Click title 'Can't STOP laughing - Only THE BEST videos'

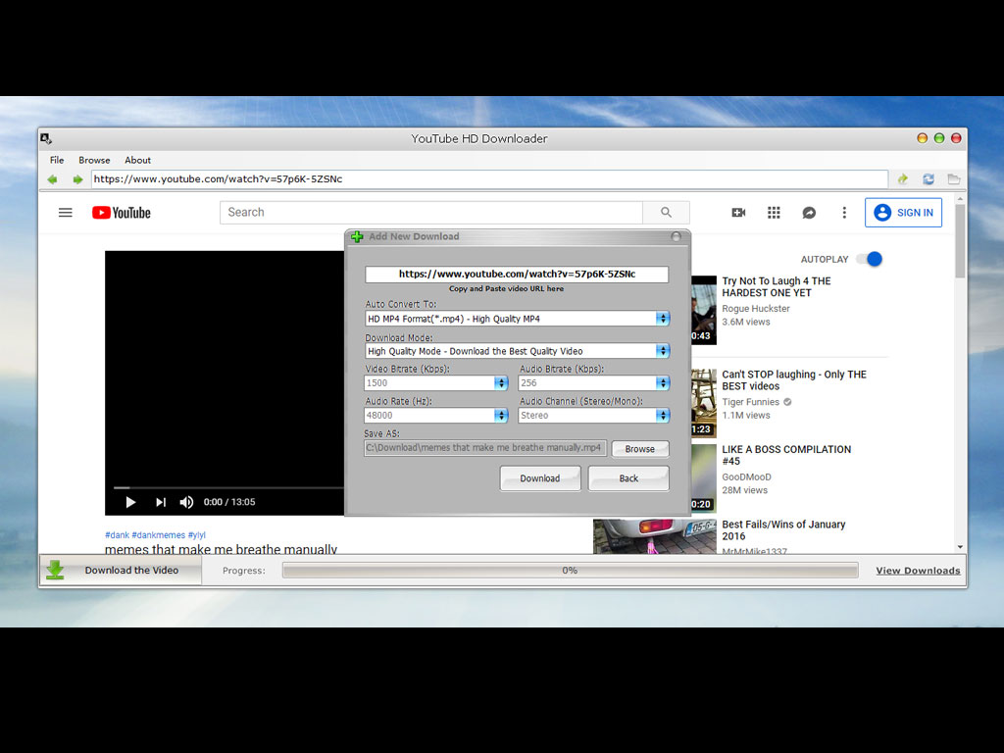794,380
